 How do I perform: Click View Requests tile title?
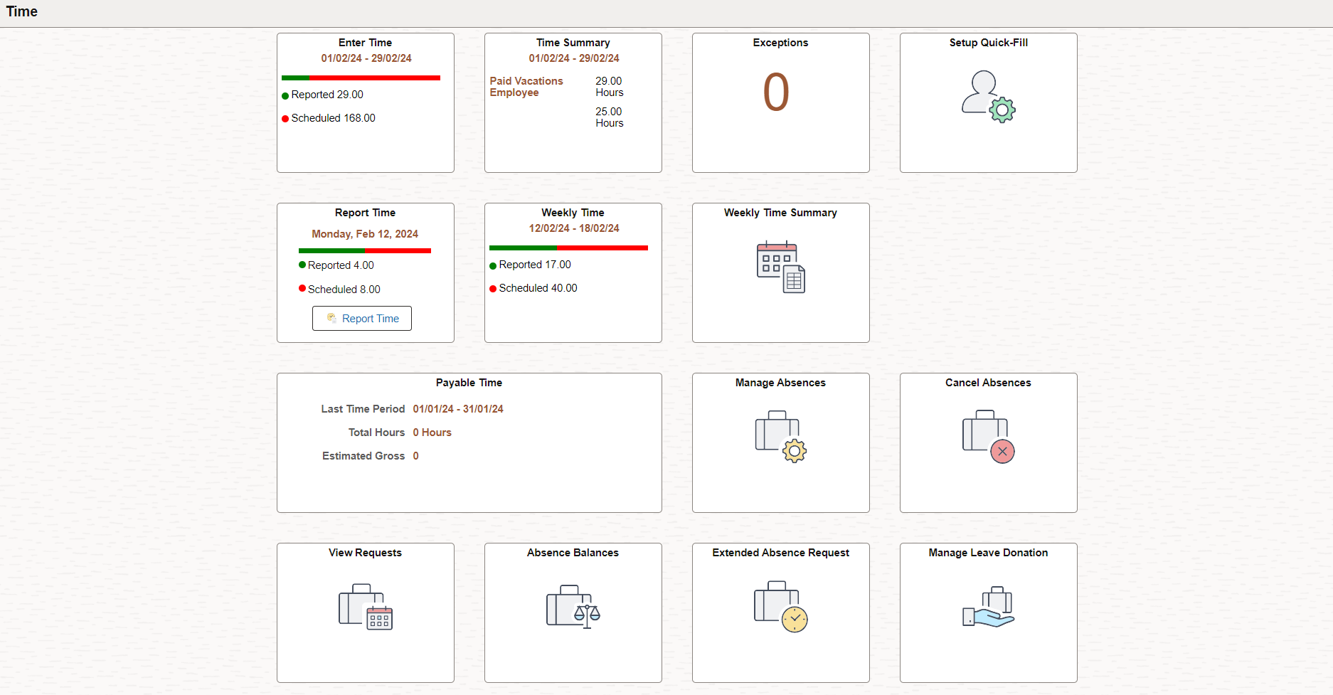366,553
